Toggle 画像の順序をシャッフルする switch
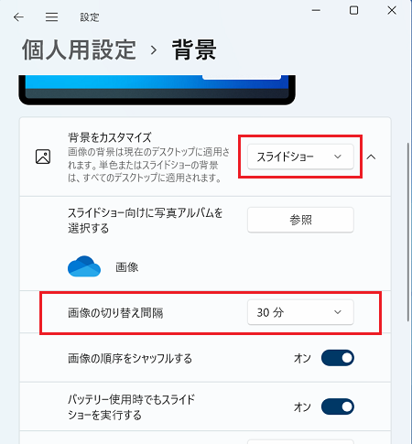The width and height of the screenshot is (412, 444). pos(338,358)
